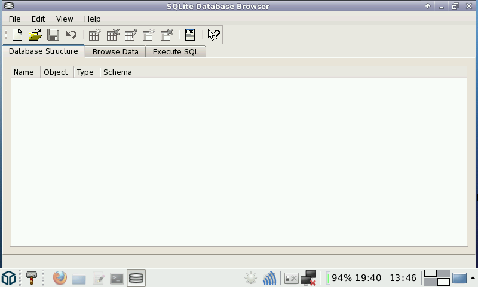Image resolution: width=478 pixels, height=287 pixels.
Task: Click the show desktop tray icon
Action: click(459, 278)
